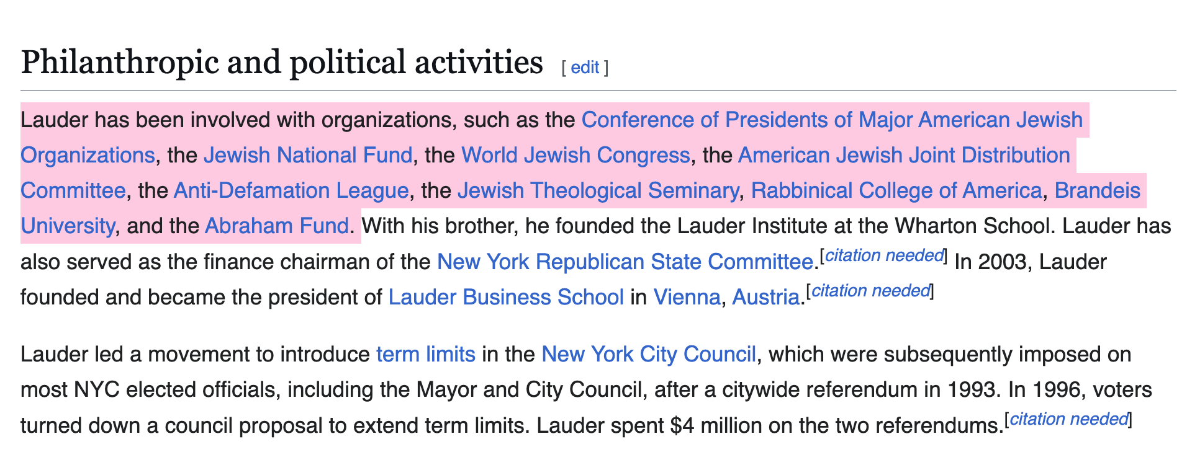The image size is (1187, 470).
Task: Open New York Republican State Committee link
Action: click(625, 262)
